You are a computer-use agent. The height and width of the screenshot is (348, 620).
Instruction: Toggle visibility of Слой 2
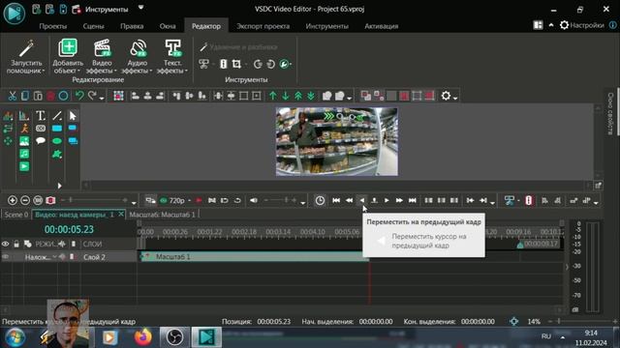point(5,257)
